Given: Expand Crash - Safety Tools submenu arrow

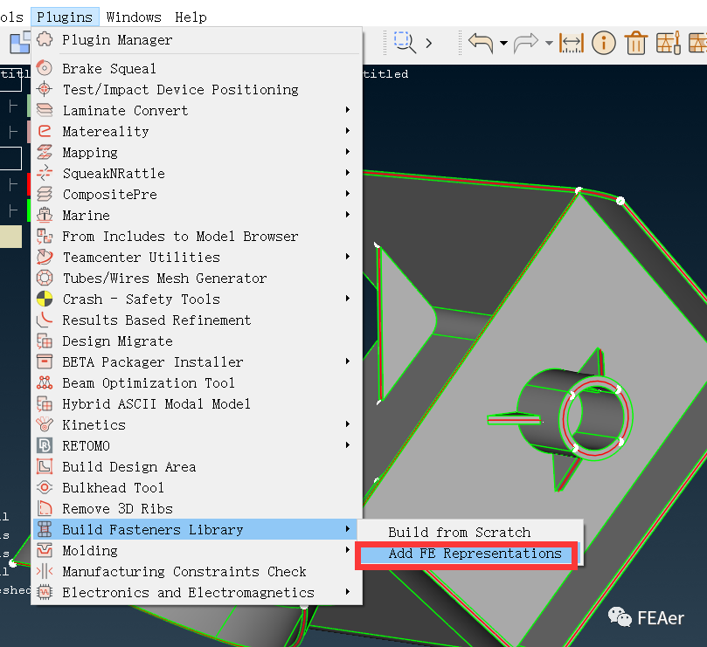Looking at the screenshot, I should 348,299.
